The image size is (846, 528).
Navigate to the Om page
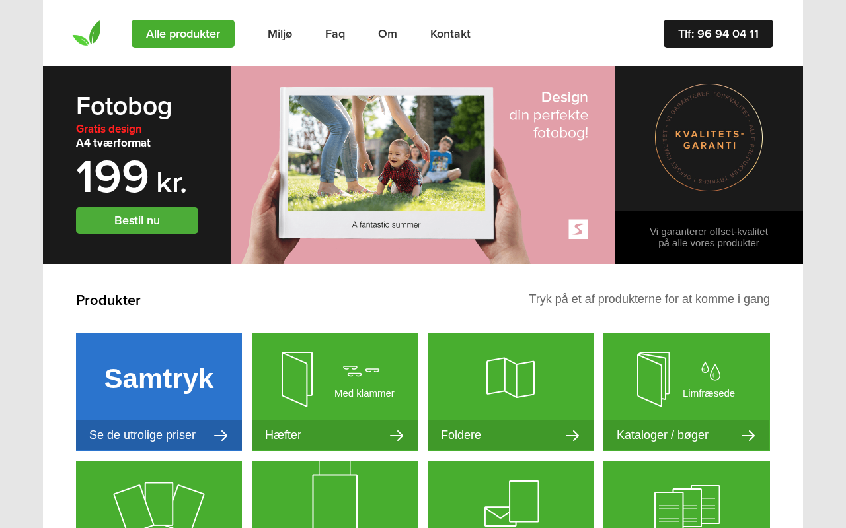point(387,34)
